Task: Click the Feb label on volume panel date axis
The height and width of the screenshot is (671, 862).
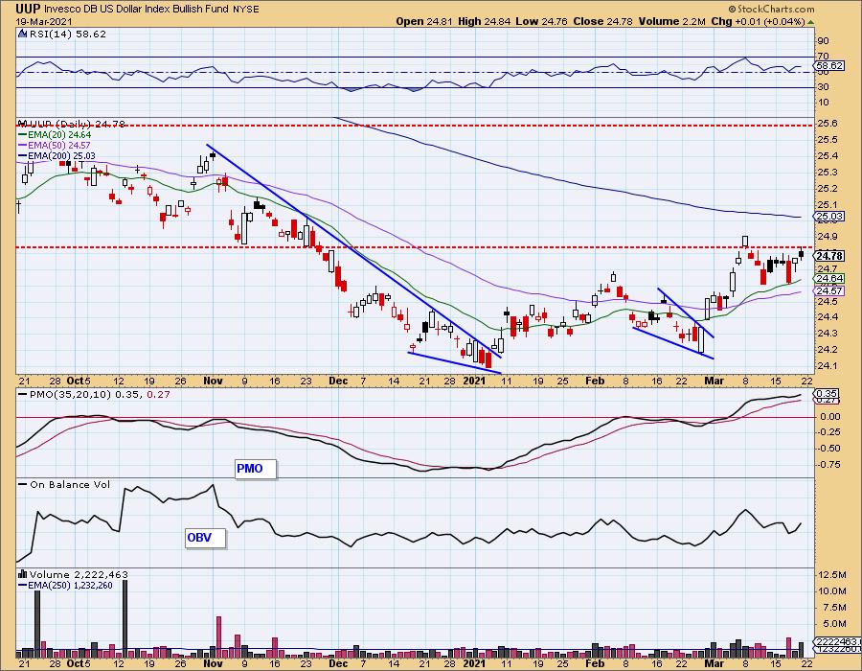Action: 595,663
